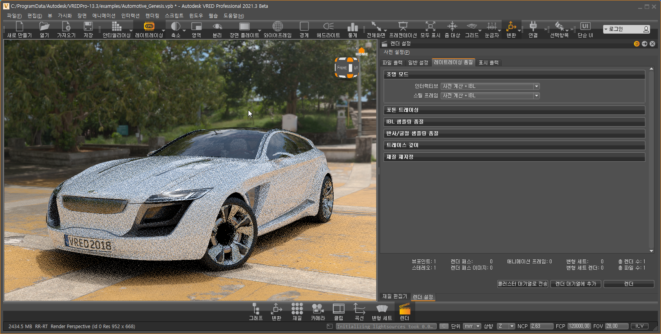Open the 렌더링 menu
Viewport: 661px width, 334px height.
click(x=152, y=16)
